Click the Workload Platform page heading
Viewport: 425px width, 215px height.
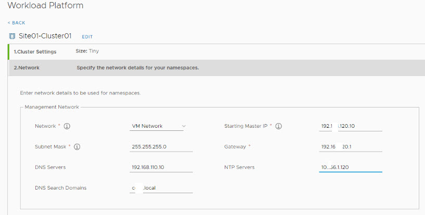(x=45, y=6)
